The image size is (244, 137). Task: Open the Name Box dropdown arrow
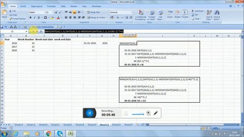pos(26,31)
